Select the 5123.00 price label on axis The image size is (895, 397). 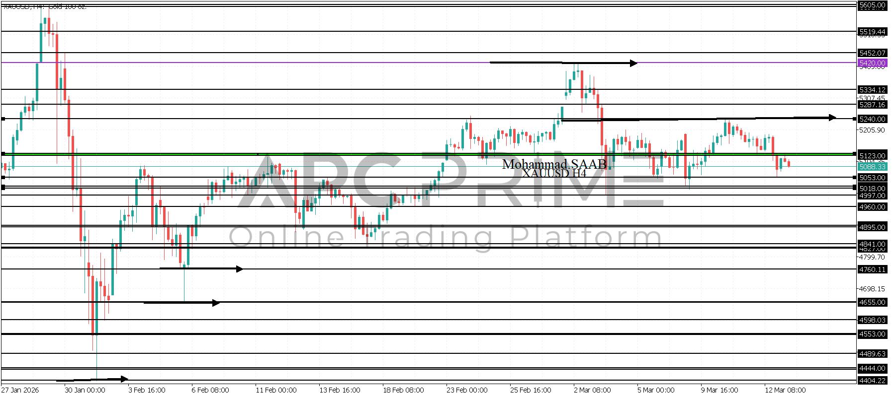(x=872, y=155)
